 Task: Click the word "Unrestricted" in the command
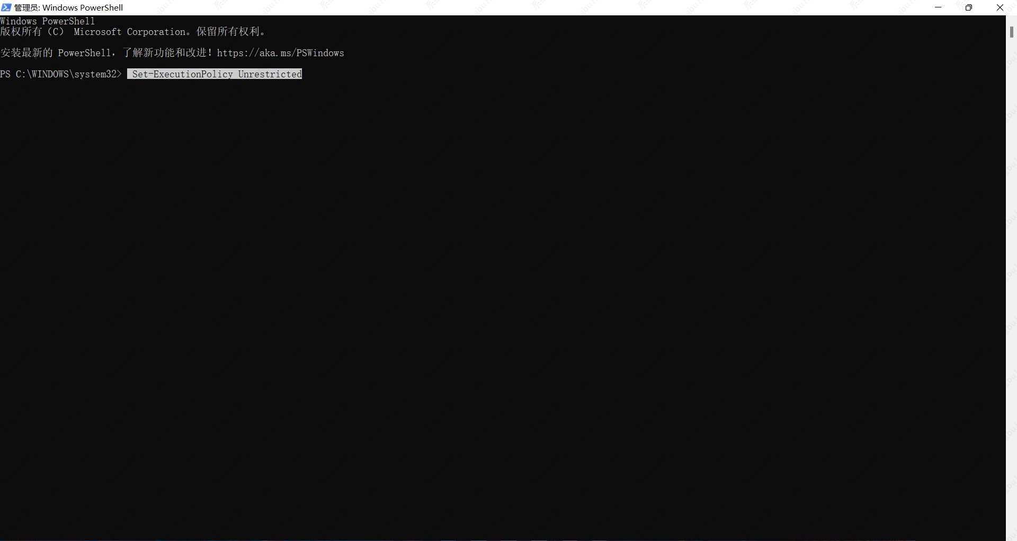coord(270,74)
